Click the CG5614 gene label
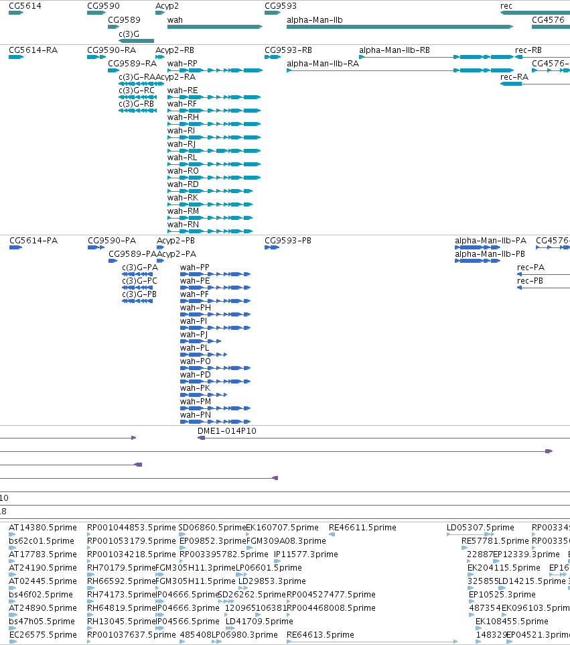Image resolution: width=570 pixels, height=645 pixels. 25,6
